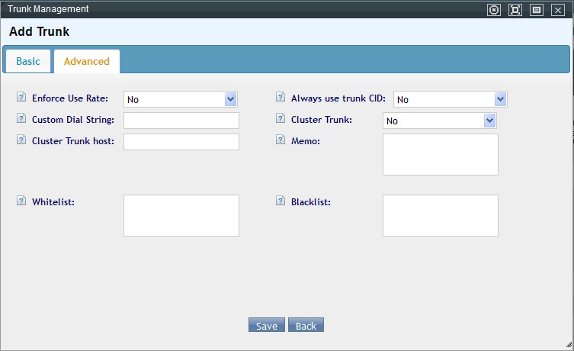
Task: Click help icon beside Enforce Use Rate
Action: pos(21,98)
